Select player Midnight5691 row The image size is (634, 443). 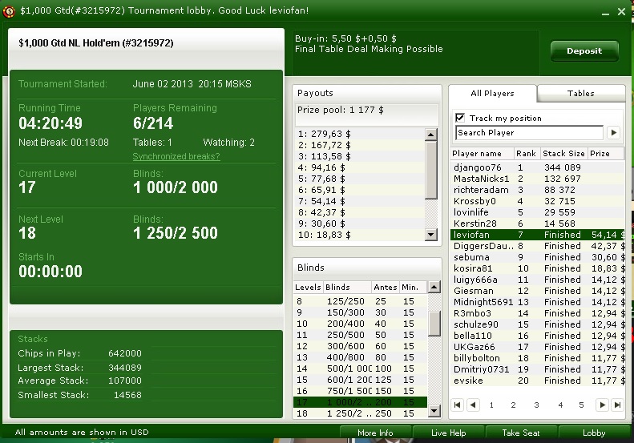(x=537, y=302)
